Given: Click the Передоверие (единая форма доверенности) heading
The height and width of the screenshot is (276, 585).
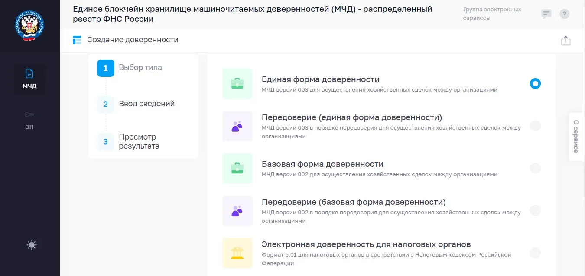Looking at the screenshot, I should coord(352,117).
